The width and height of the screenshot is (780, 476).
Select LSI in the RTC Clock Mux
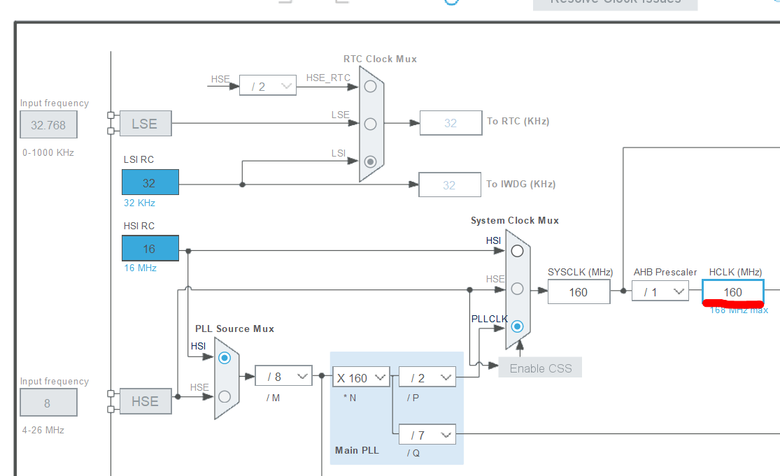coord(370,161)
